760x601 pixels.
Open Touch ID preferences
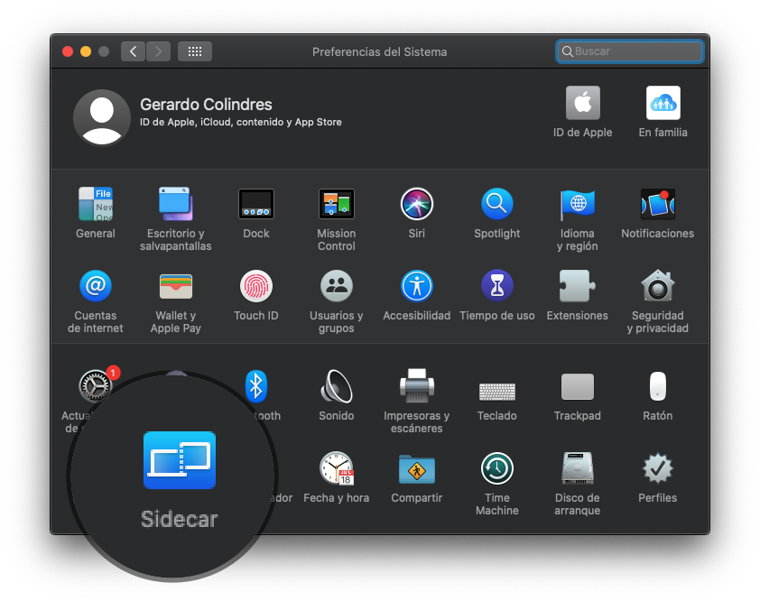click(x=255, y=285)
